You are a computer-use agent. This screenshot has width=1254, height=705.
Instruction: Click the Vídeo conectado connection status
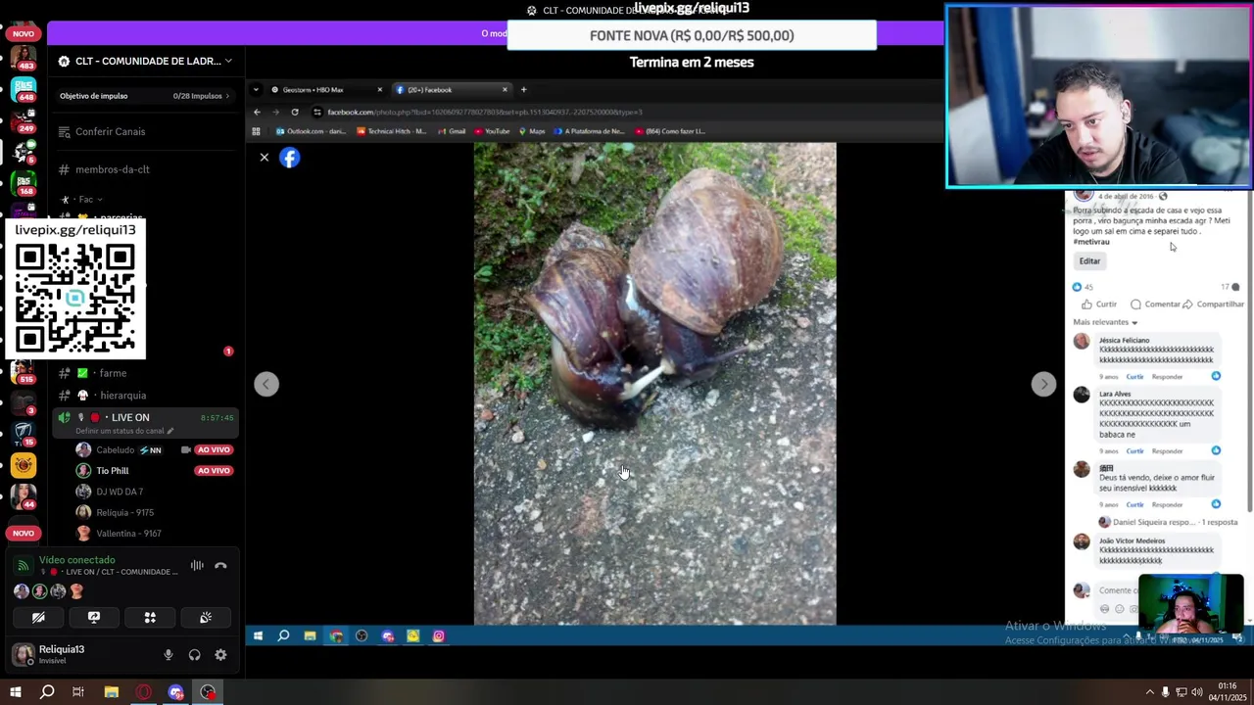click(x=76, y=560)
